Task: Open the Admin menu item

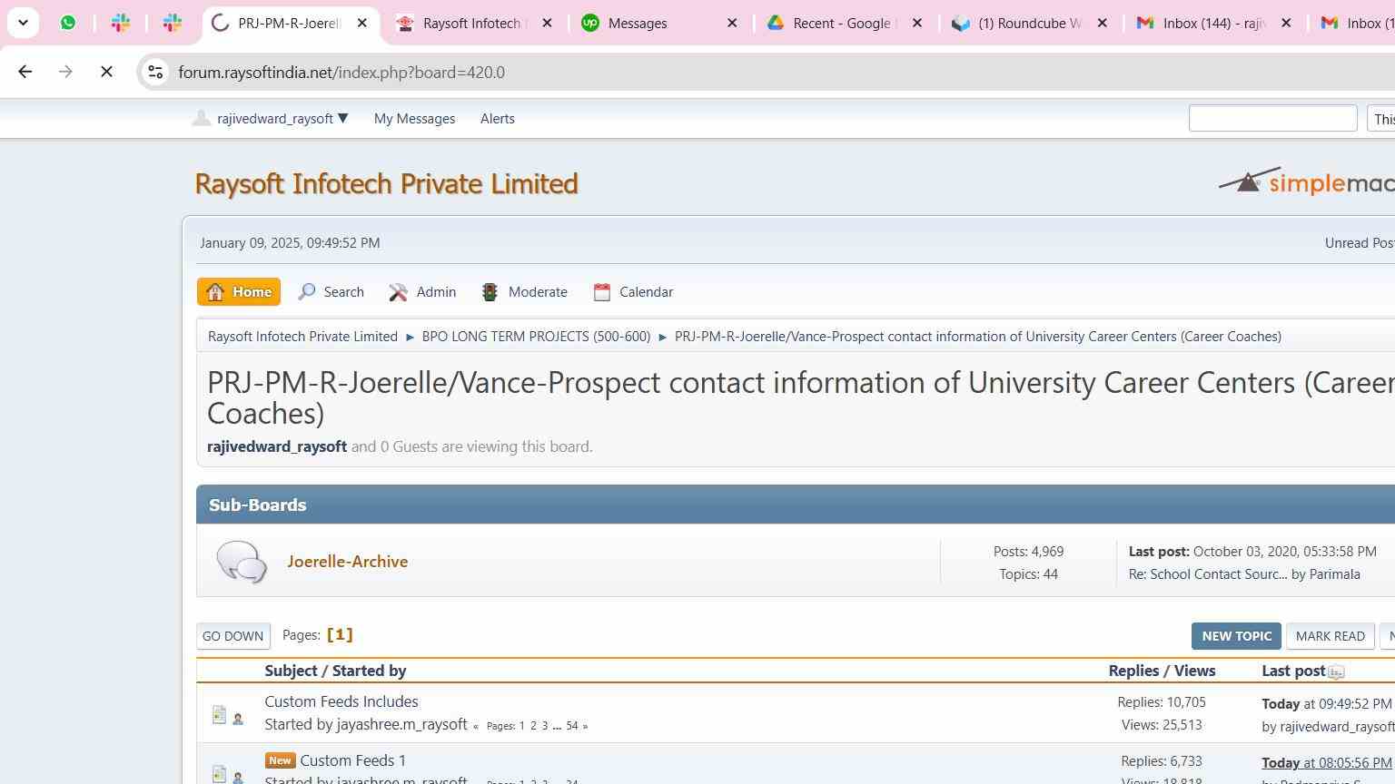Action: tap(422, 292)
